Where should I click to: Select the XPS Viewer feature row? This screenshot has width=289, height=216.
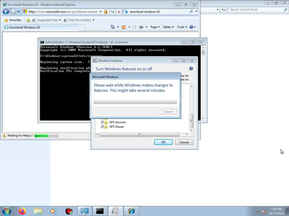click(116, 127)
